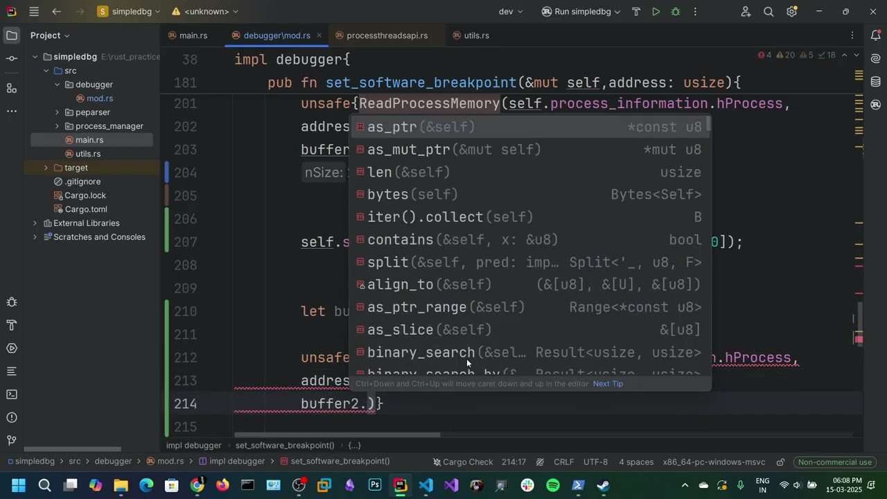The width and height of the screenshot is (887, 499).
Task: Navigate back with the left arrow
Action: 57,12
